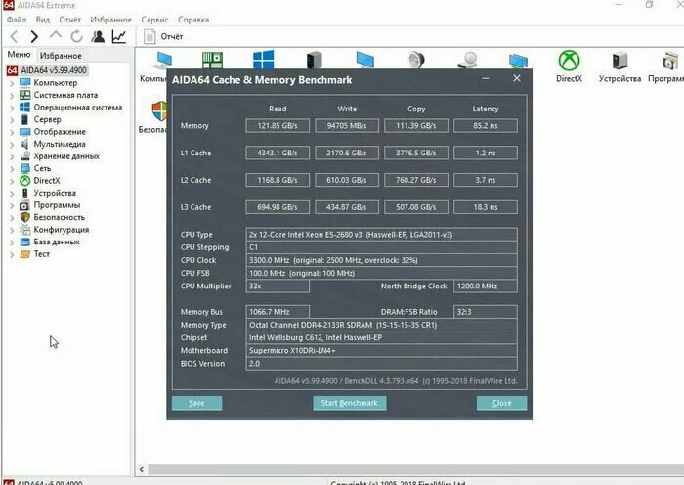This screenshot has height=485, width=684.
Task: Open the motherboard icon in the main pane
Action: pyautogui.click(x=212, y=60)
